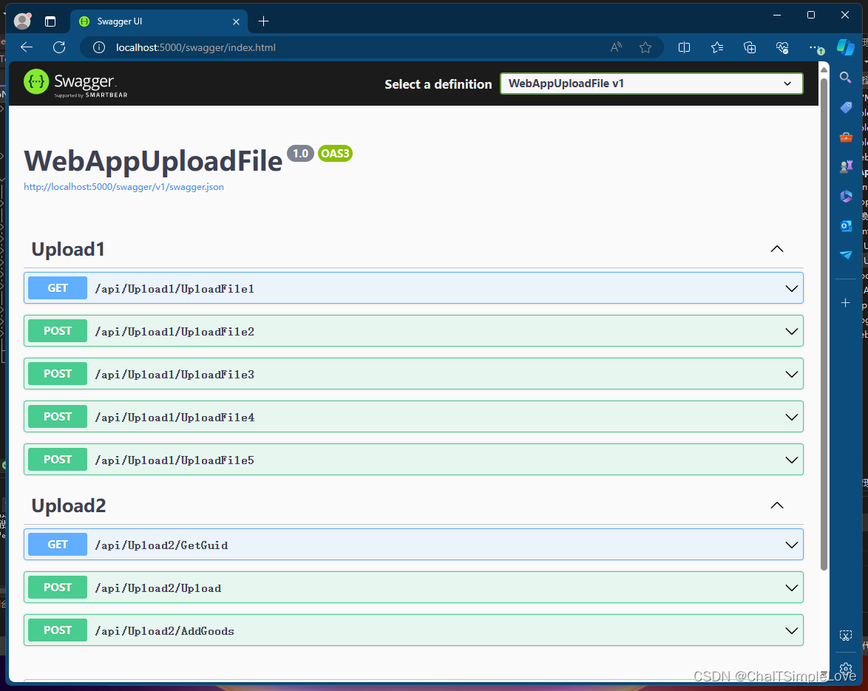Viewport: 868px width, 691px height.
Task: Click the 1.0 version badge
Action: pos(301,153)
